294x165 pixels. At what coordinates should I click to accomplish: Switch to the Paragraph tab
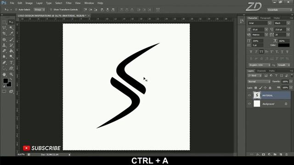tap(266, 18)
